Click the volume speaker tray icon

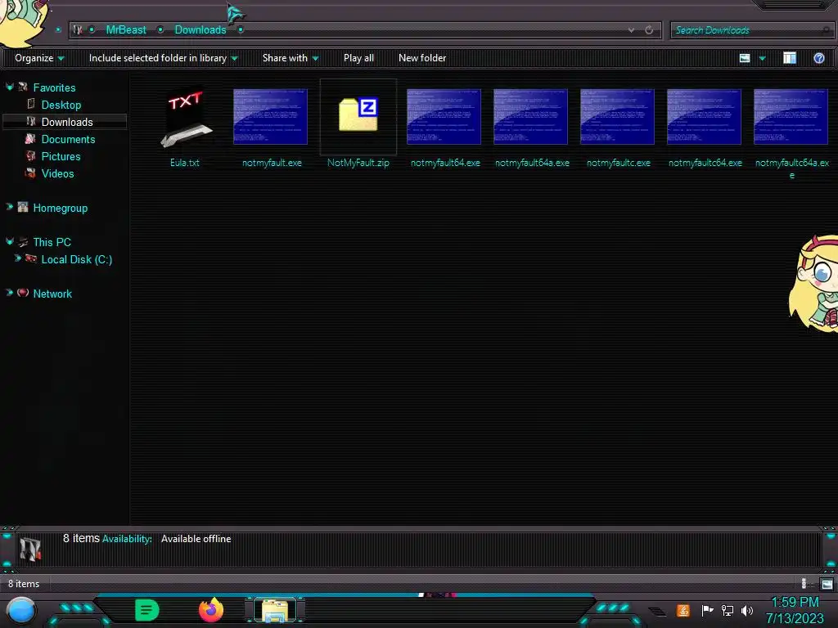746,610
